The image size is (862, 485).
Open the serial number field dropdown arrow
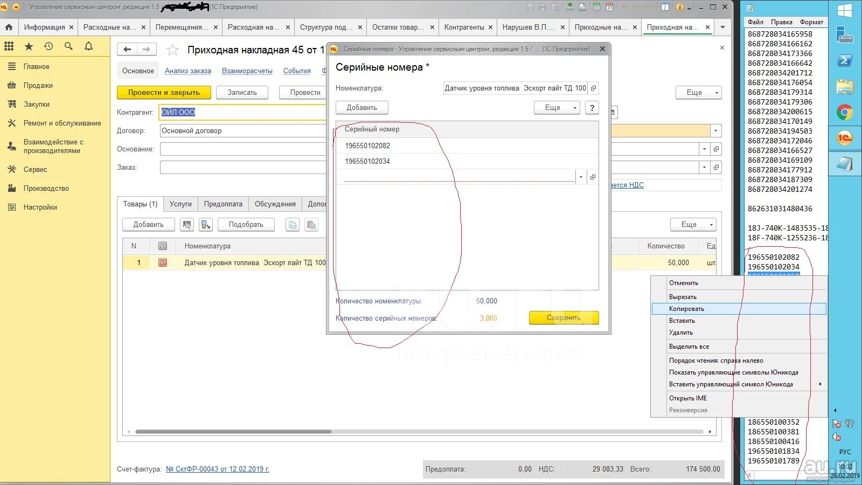tap(581, 177)
